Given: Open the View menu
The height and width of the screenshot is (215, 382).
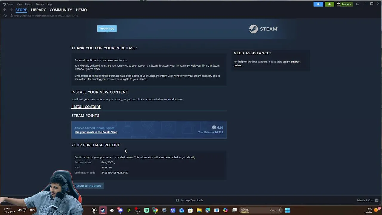Looking at the screenshot, I should (x=20, y=4).
